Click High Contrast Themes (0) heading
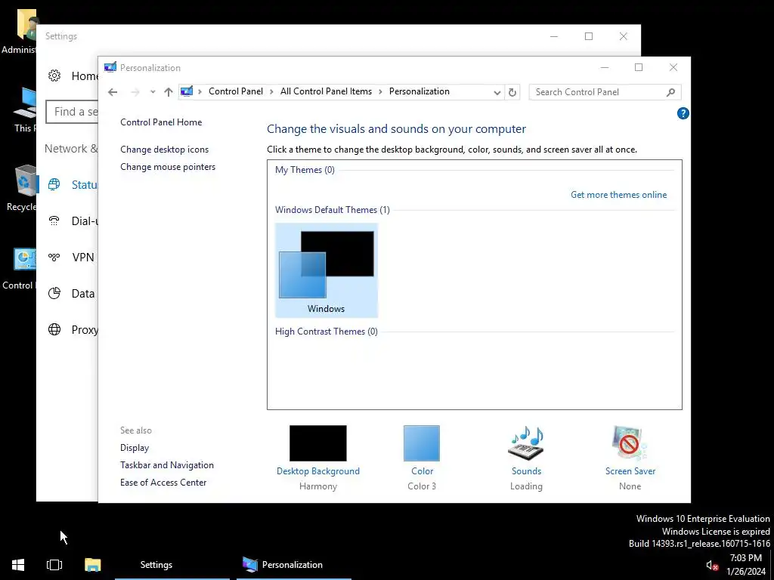The height and width of the screenshot is (580, 774). coord(327,332)
